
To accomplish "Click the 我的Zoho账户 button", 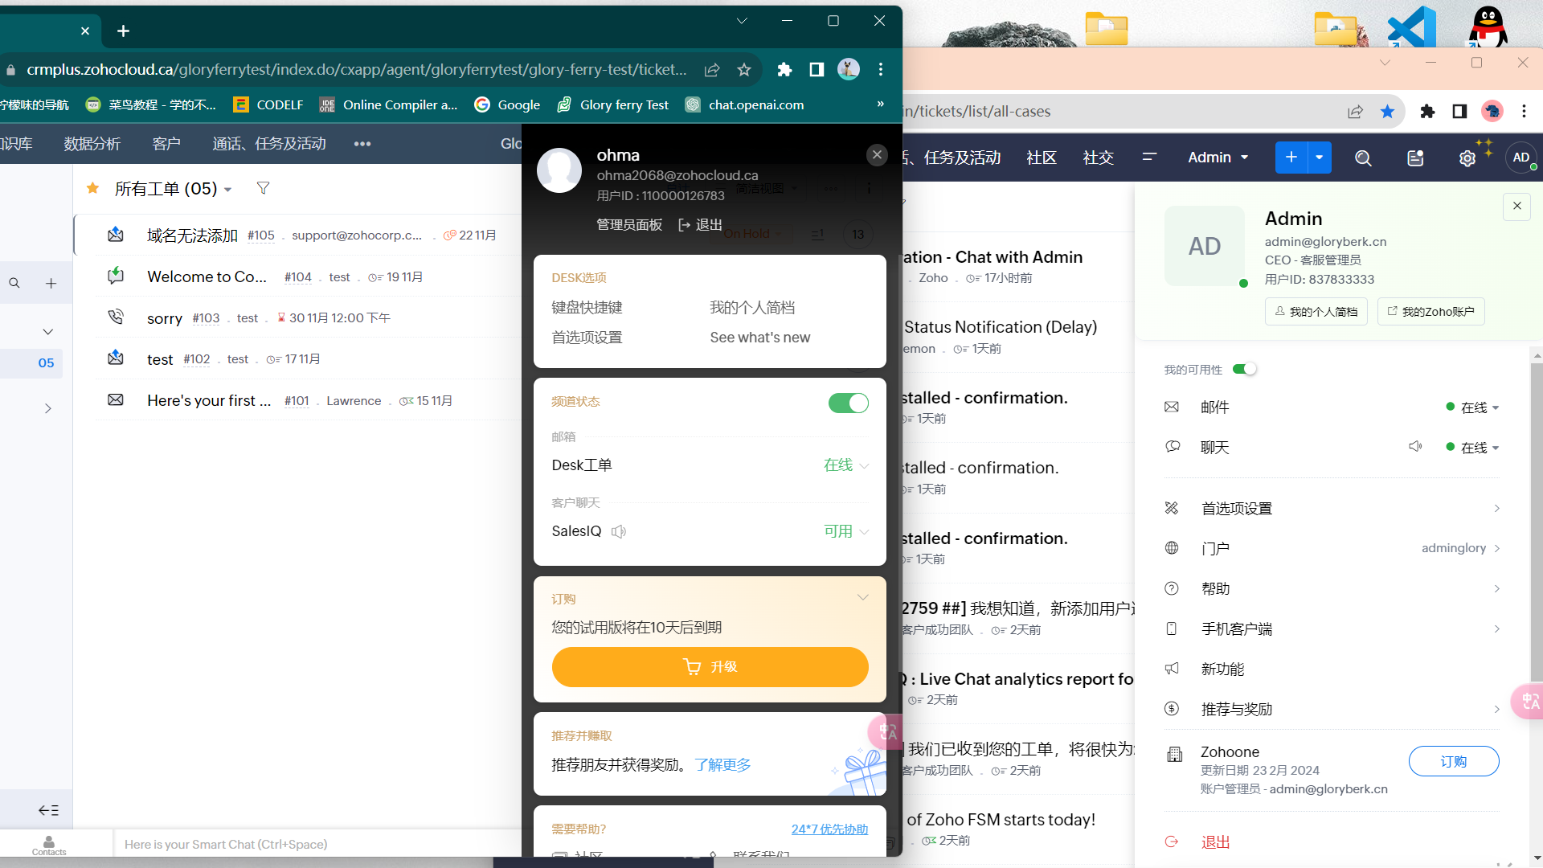I will pyautogui.click(x=1431, y=311).
